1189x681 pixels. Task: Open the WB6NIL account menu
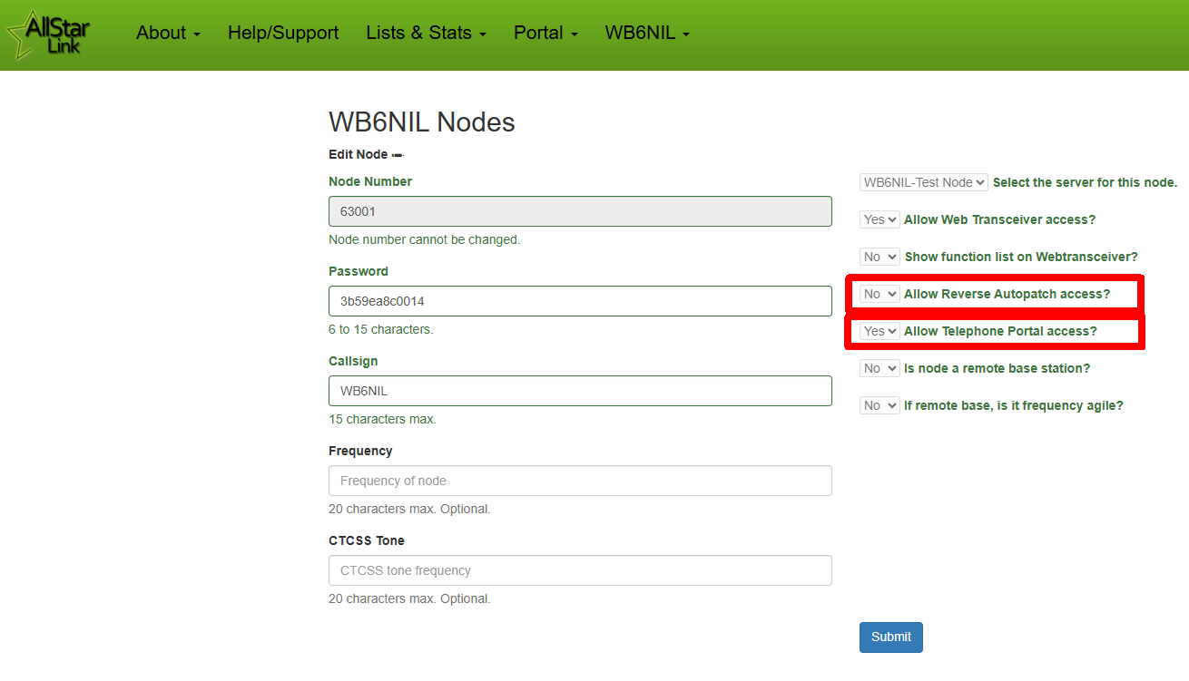(647, 33)
